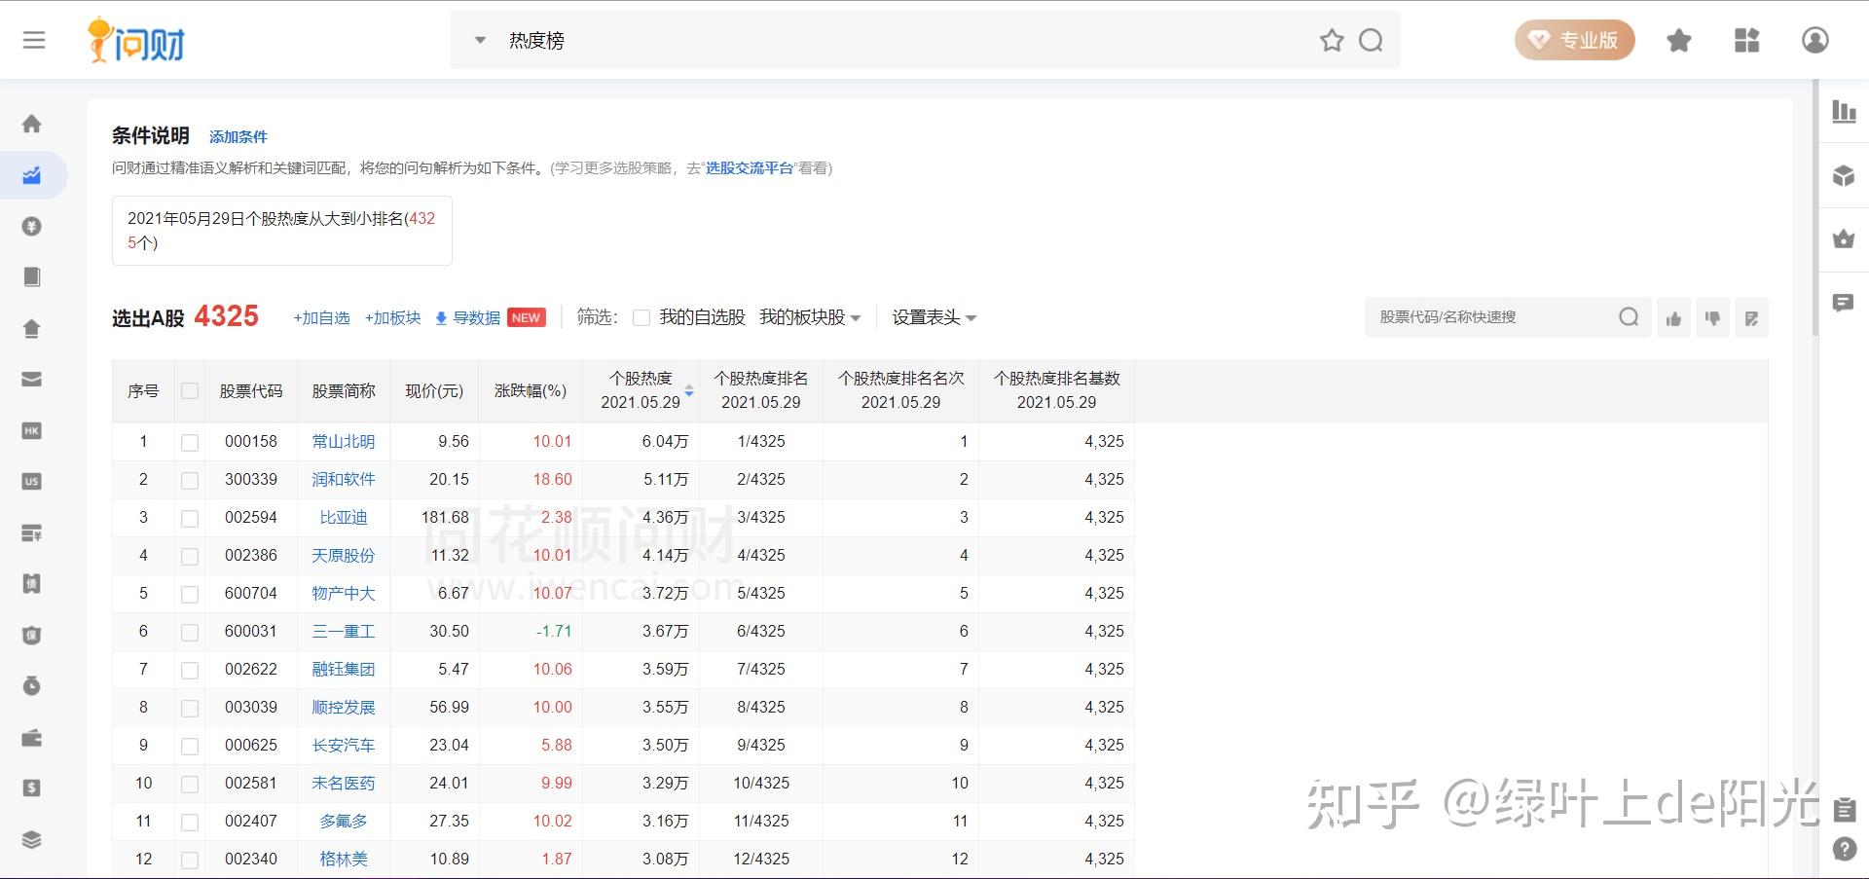Click the 问财 logo
Screen dimensions: 1869x879
click(x=136, y=40)
